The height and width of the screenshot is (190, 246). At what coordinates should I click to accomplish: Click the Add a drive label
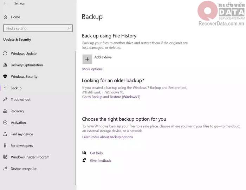click(103, 57)
